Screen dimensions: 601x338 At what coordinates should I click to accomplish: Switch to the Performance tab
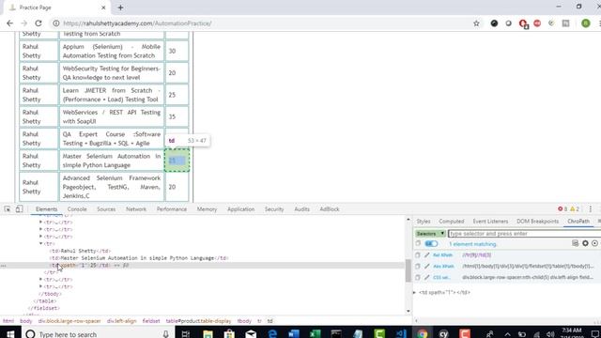[172, 209]
